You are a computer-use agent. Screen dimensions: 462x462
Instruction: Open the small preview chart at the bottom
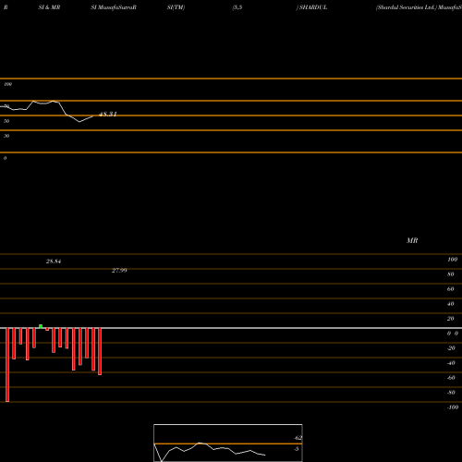click(228, 443)
